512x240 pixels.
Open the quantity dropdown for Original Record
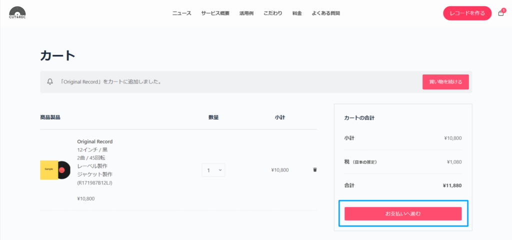click(213, 170)
